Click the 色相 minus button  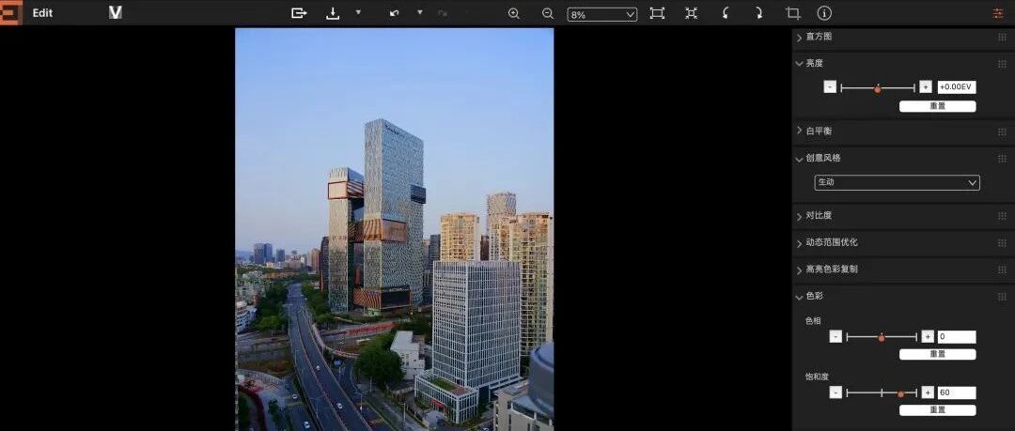coord(835,336)
